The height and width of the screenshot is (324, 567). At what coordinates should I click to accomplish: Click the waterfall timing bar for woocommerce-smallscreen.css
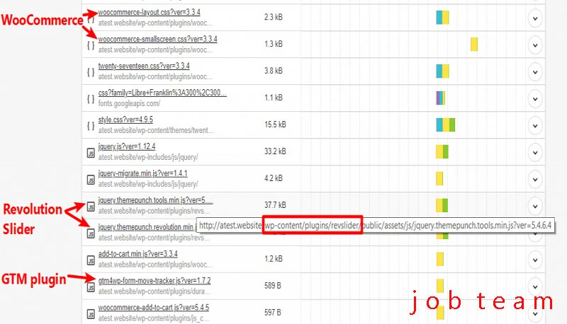(x=473, y=44)
